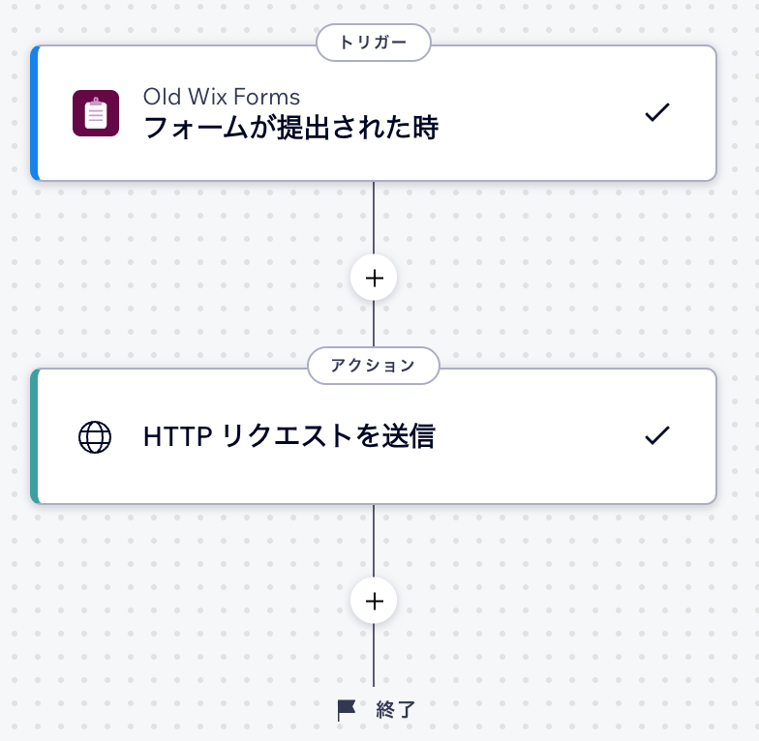Click the connector line below the action card
This screenshot has width=759, height=741.
pyautogui.click(x=374, y=540)
